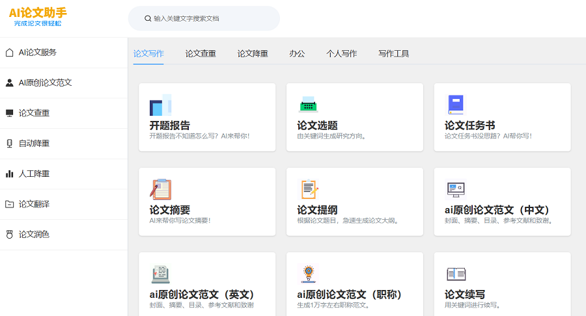Click the text 论文任务书没思路？AI帮你写!

(488, 136)
